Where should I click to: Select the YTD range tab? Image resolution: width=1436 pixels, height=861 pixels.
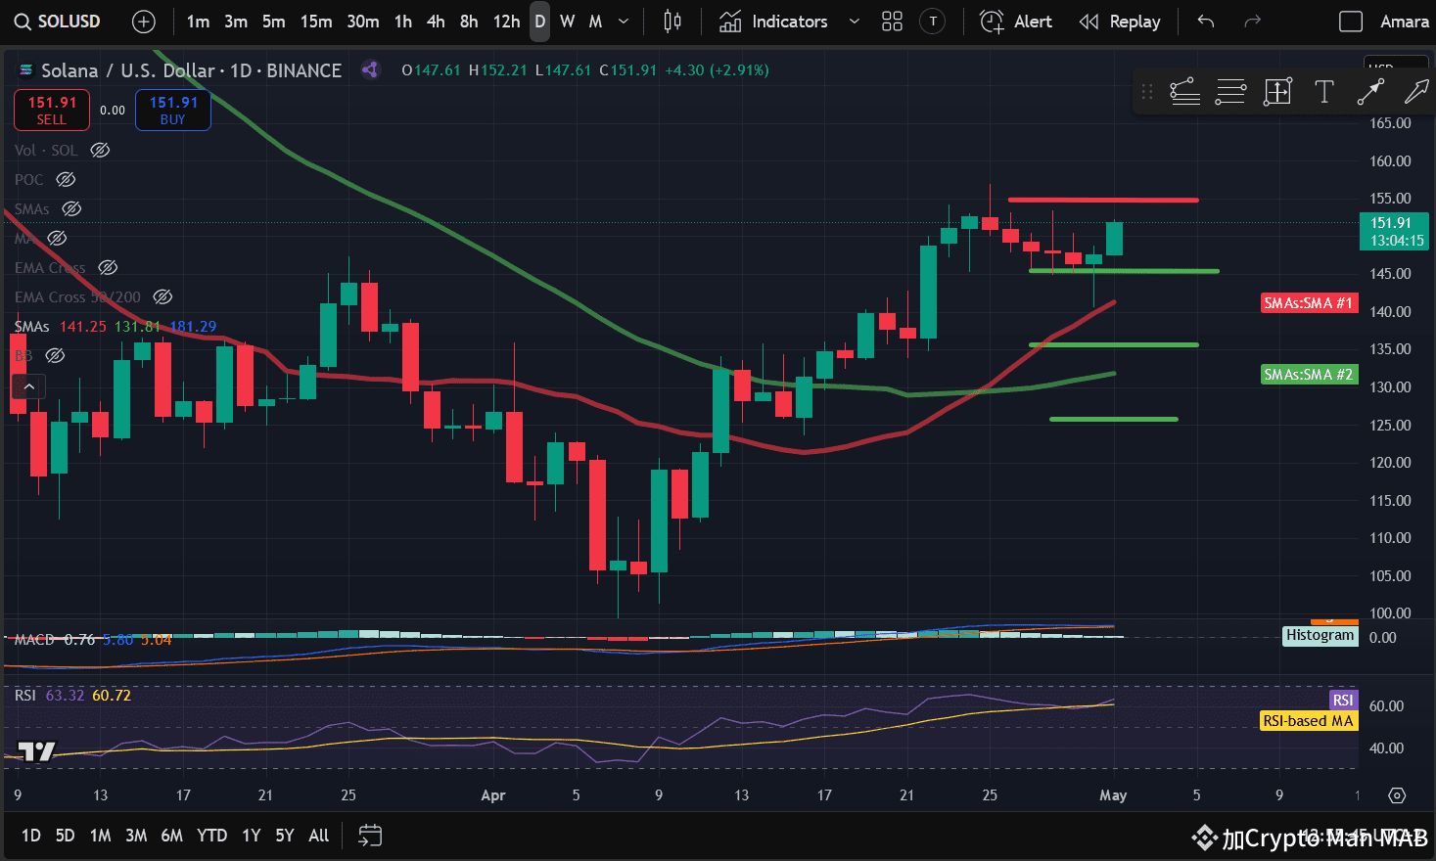click(211, 836)
